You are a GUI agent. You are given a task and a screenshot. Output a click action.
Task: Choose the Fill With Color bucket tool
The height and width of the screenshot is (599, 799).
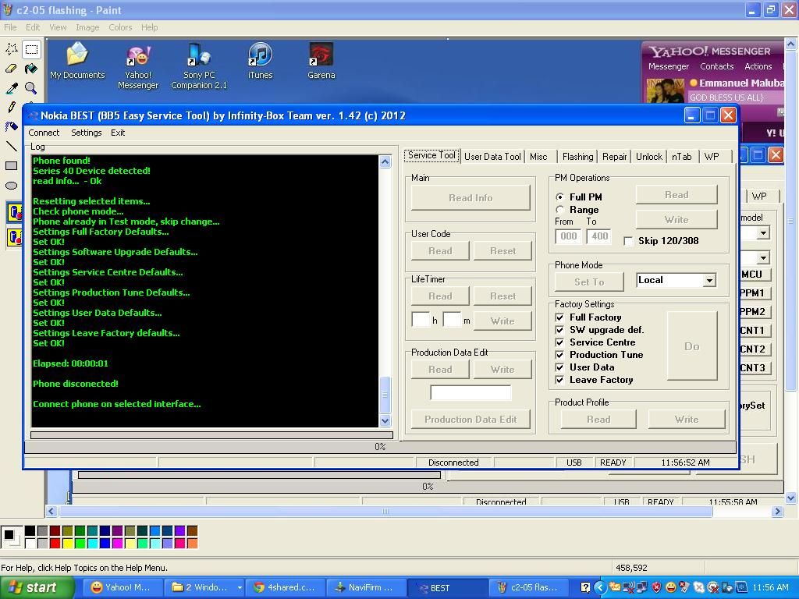point(31,69)
